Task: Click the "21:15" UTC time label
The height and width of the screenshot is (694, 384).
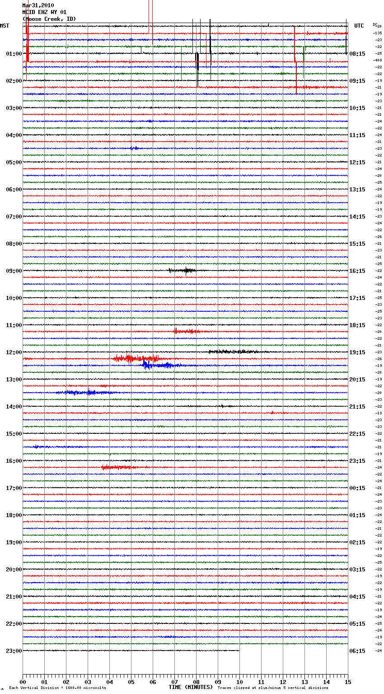Action: [357, 407]
